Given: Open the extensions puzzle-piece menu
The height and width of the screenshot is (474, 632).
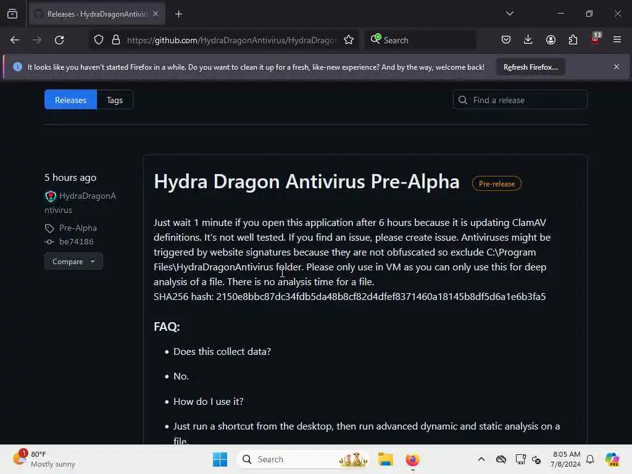Looking at the screenshot, I should (x=573, y=40).
